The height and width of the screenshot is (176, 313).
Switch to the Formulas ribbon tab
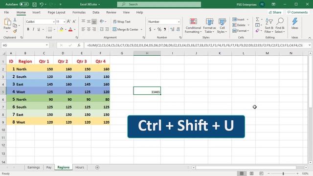point(79,12)
